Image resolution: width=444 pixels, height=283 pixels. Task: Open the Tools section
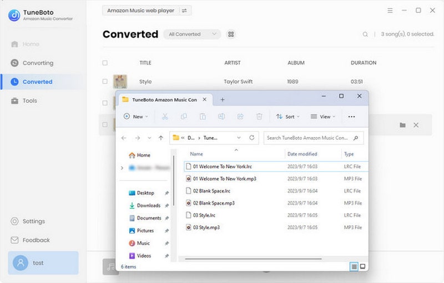coord(24,101)
